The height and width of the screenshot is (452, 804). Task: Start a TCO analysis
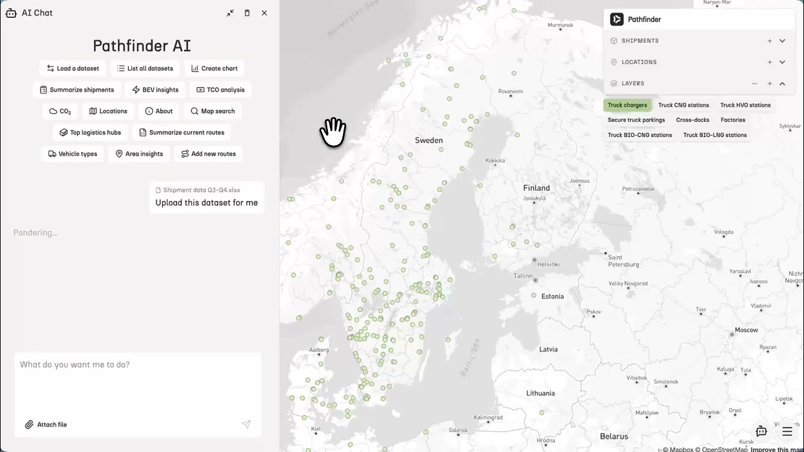(220, 90)
